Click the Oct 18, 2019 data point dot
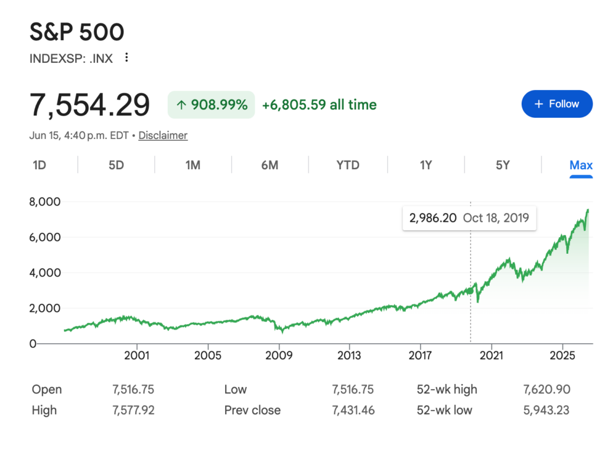 tap(470, 290)
